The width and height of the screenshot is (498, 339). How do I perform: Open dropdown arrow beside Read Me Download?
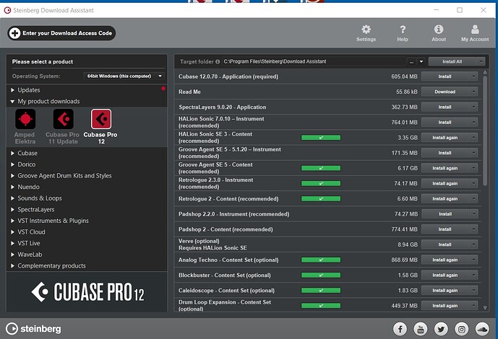[473, 92]
